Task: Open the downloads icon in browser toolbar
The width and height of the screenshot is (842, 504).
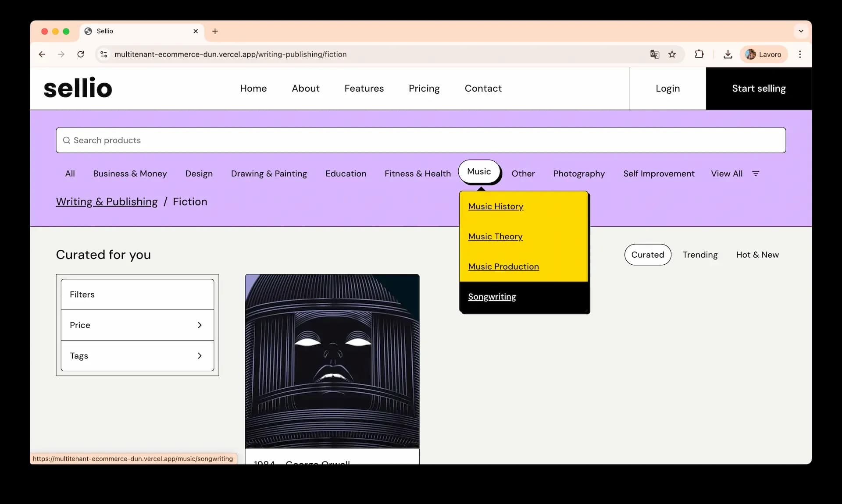Action: pyautogui.click(x=728, y=54)
